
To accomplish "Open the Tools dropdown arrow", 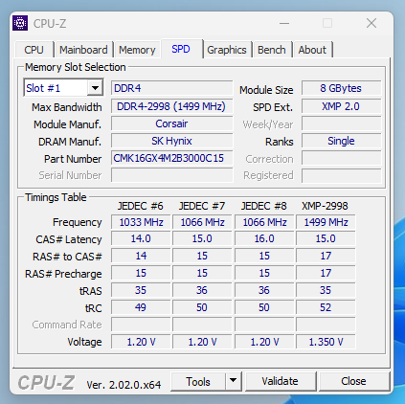I will pyautogui.click(x=234, y=381).
